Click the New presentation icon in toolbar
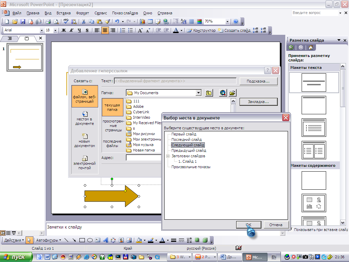The width and height of the screenshot is (349, 262). pos(7,21)
